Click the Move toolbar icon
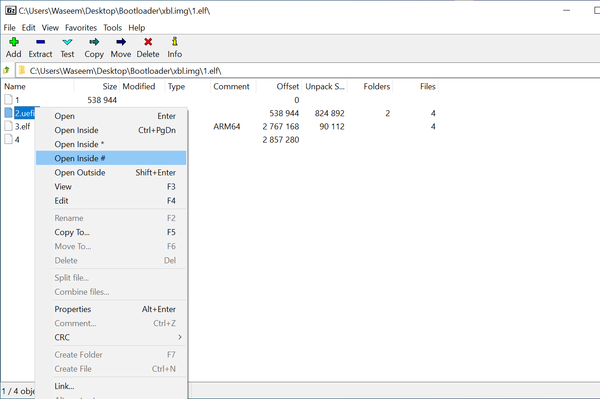This screenshot has width=600, height=399. (x=121, y=42)
